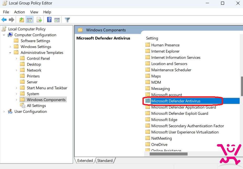This screenshot has width=243, height=169.
Task: Click folder icon beside Microsoft Edge
Action: 148,120
